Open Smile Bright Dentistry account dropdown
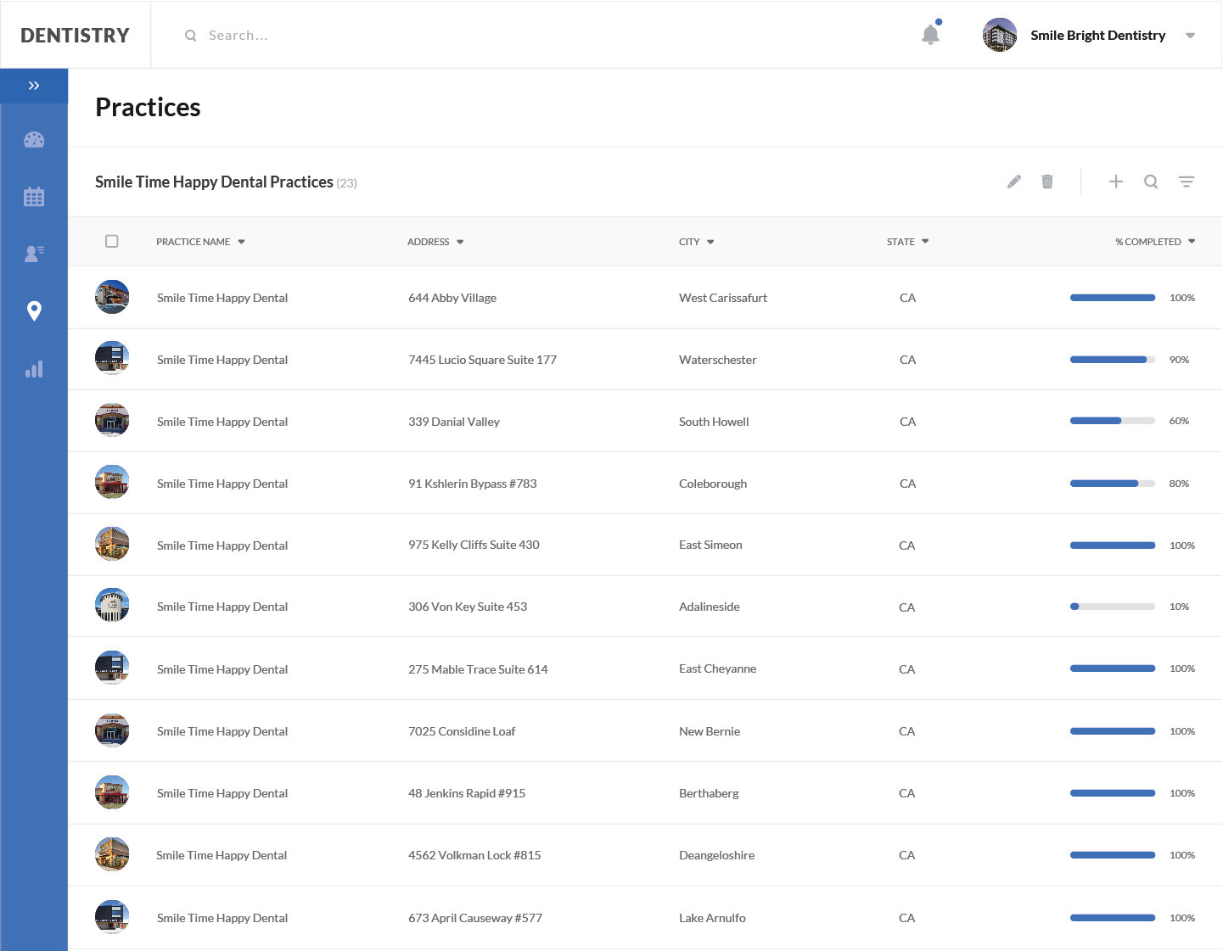The image size is (1223, 951). (1190, 36)
